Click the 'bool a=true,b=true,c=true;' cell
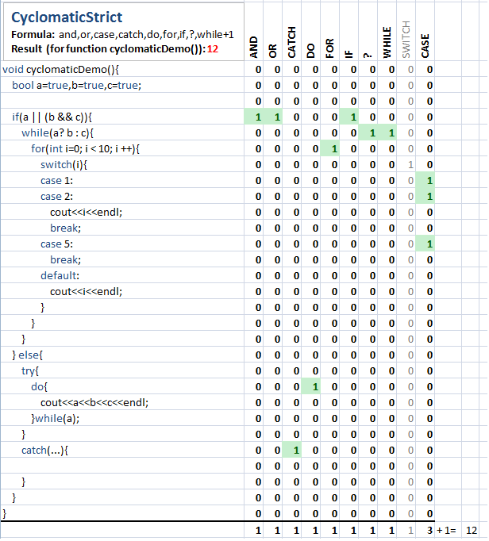Screen dimensions: 489x541 pos(122,85)
